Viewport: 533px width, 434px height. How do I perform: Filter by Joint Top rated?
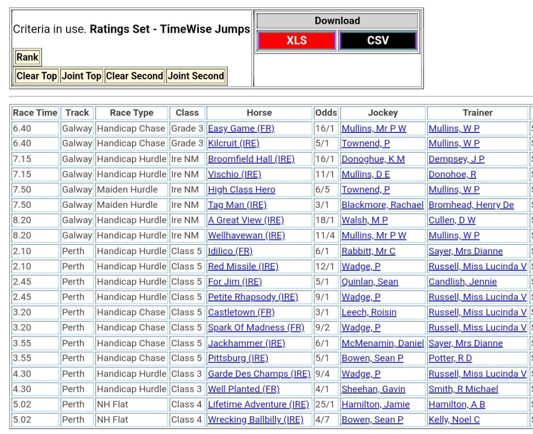click(x=81, y=76)
